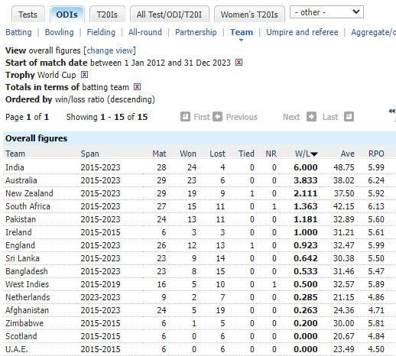Sort by the Team column header
The height and width of the screenshot is (356, 396).
(x=15, y=154)
